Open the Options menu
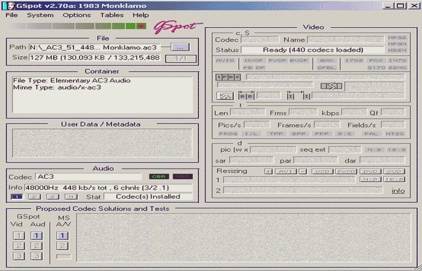Image resolution: width=422 pixels, height=271 pixels. click(x=77, y=14)
